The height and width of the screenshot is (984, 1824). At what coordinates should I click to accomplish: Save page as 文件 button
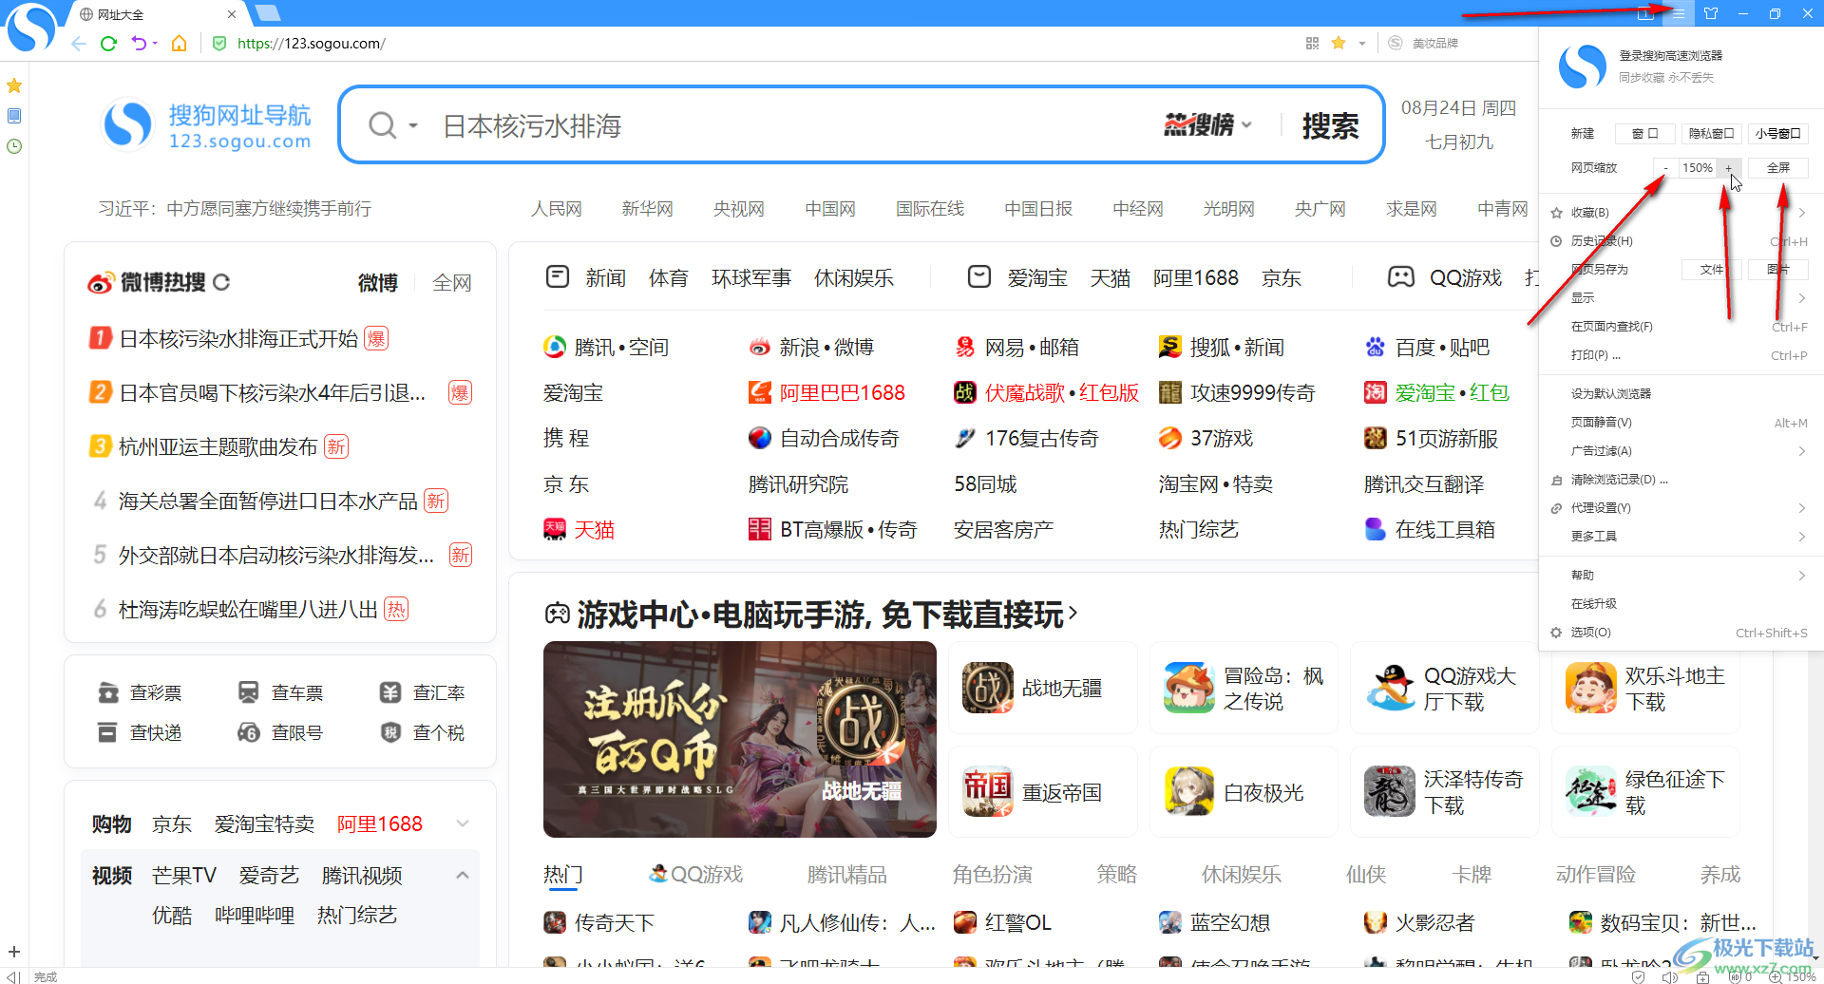[1711, 270]
